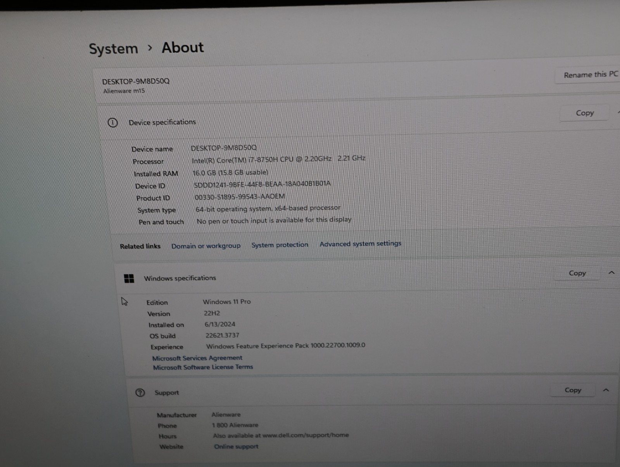Copy the Support information
Image resolution: width=620 pixels, height=467 pixels.
pyautogui.click(x=572, y=390)
